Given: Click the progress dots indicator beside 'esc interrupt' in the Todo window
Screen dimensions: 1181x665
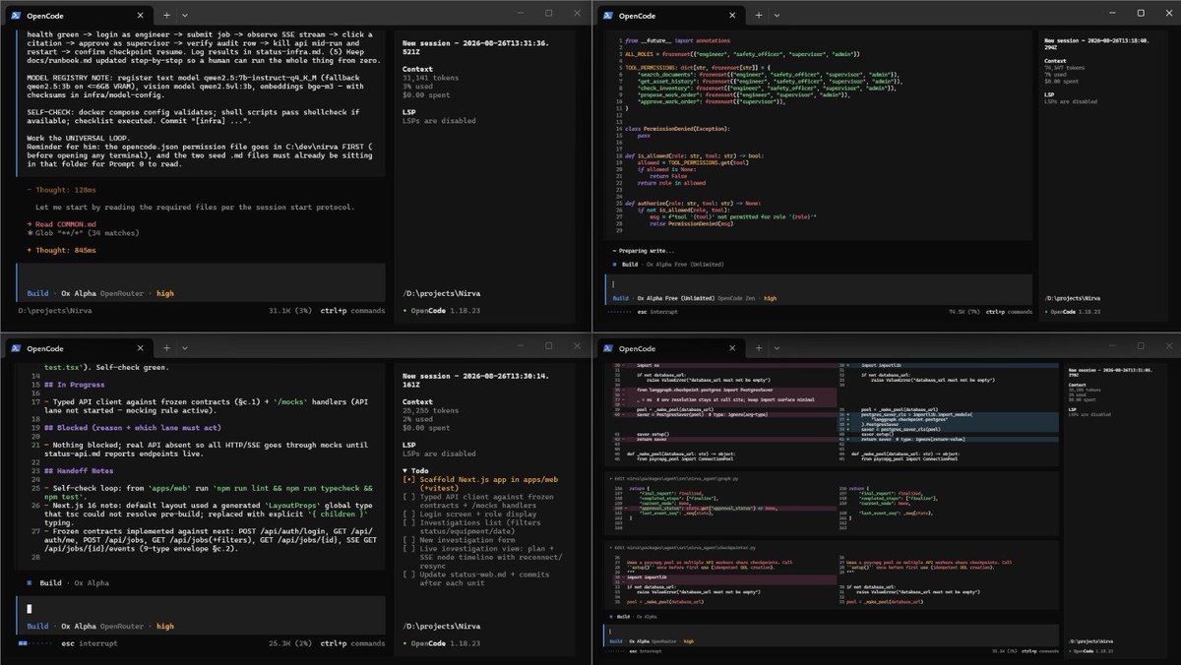Looking at the screenshot, I should pos(36,643).
